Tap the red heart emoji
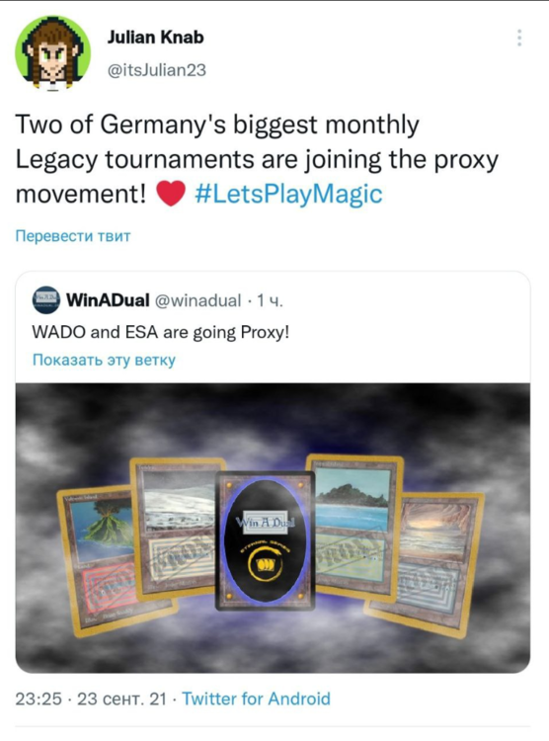Screen dimensions: 549x741 (x=171, y=195)
